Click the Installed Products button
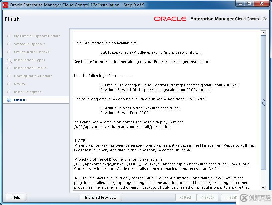272x205 pixels. click(101, 197)
